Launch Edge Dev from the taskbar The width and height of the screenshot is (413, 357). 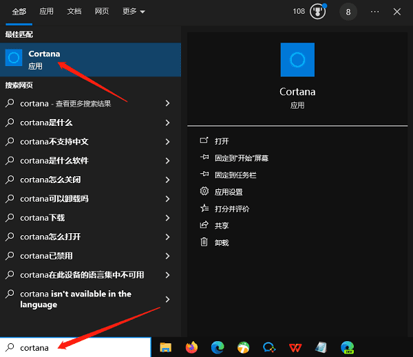pyautogui.click(x=348, y=347)
